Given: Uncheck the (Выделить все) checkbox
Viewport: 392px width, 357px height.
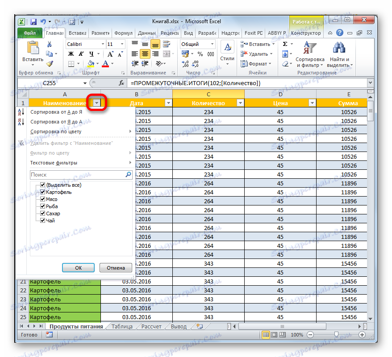Looking at the screenshot, I should coord(42,185).
